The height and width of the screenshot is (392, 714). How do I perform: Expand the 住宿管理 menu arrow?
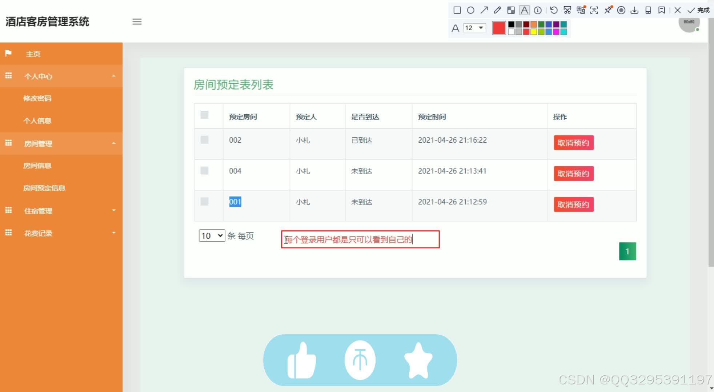pos(114,211)
